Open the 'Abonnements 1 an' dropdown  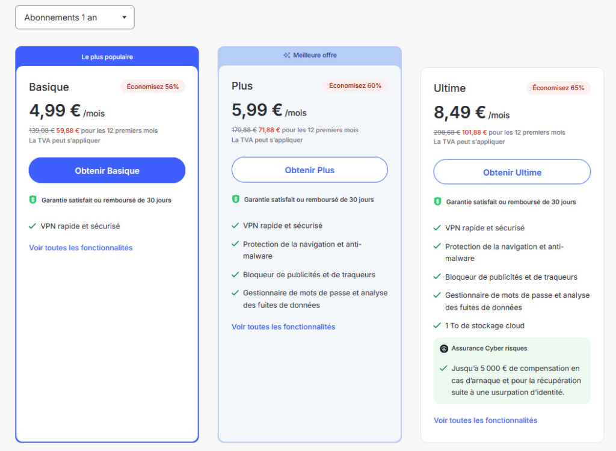pyautogui.click(x=74, y=17)
